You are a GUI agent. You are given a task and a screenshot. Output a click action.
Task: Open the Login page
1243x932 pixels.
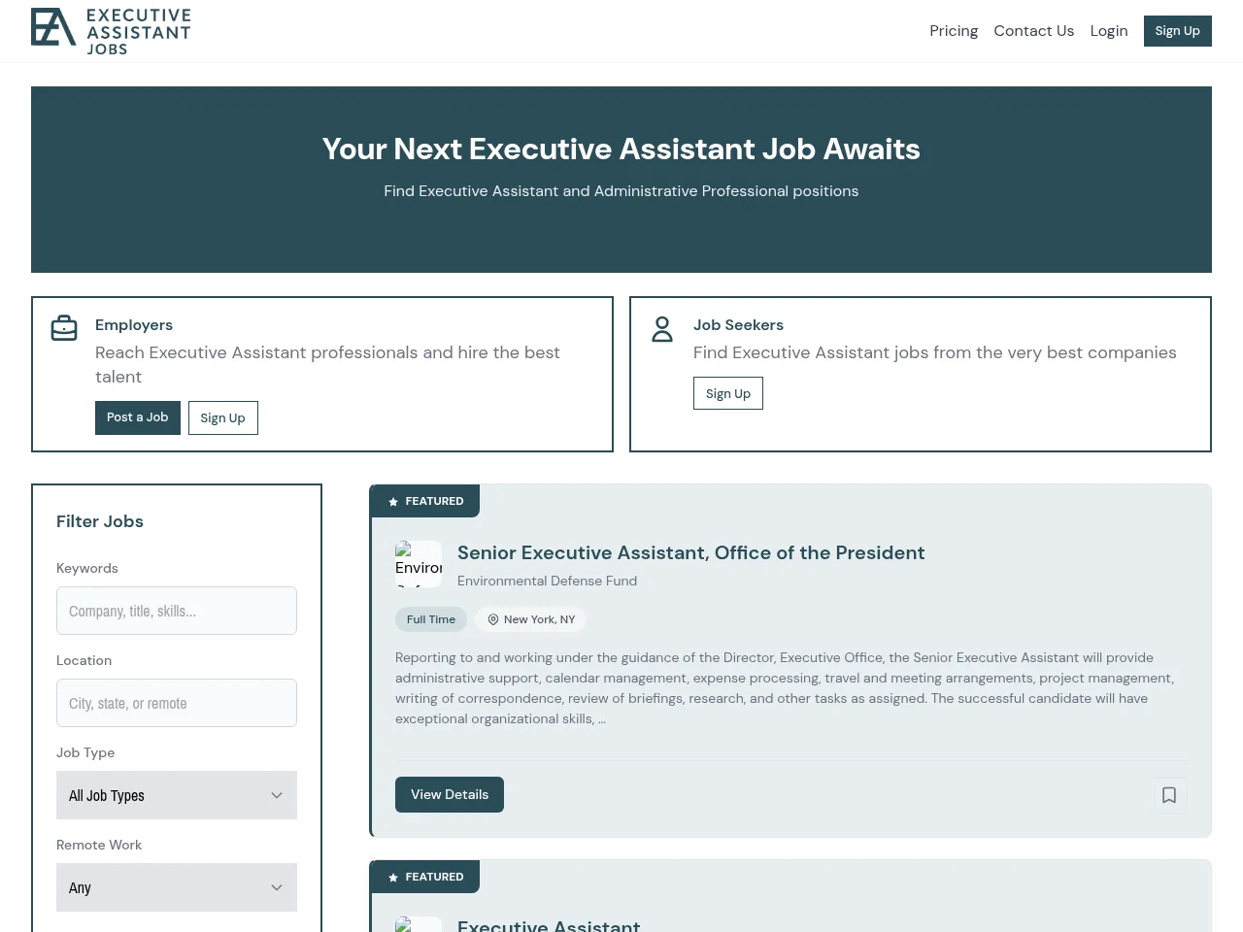(1109, 31)
